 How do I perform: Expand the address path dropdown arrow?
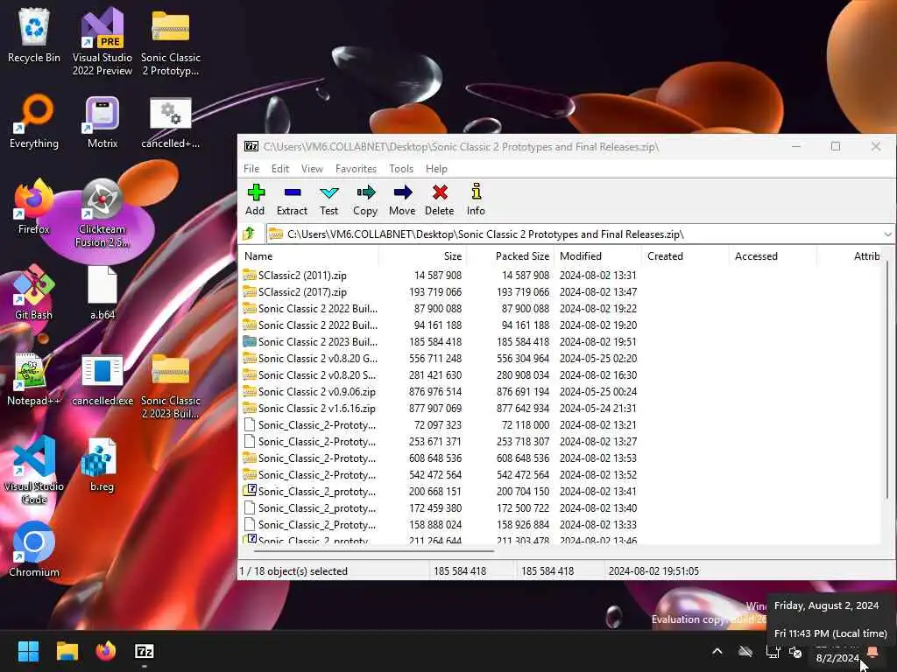887,234
